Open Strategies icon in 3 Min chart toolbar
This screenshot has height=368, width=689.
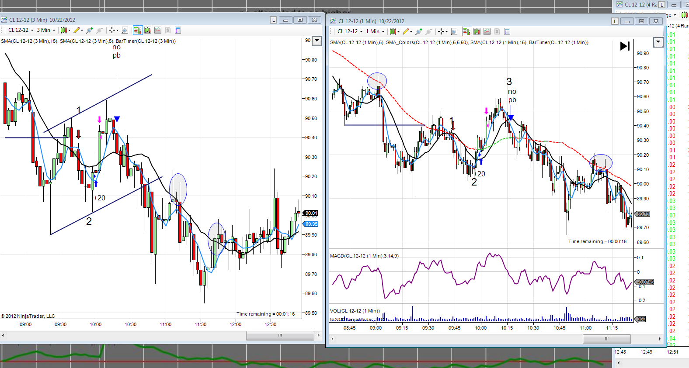158,30
